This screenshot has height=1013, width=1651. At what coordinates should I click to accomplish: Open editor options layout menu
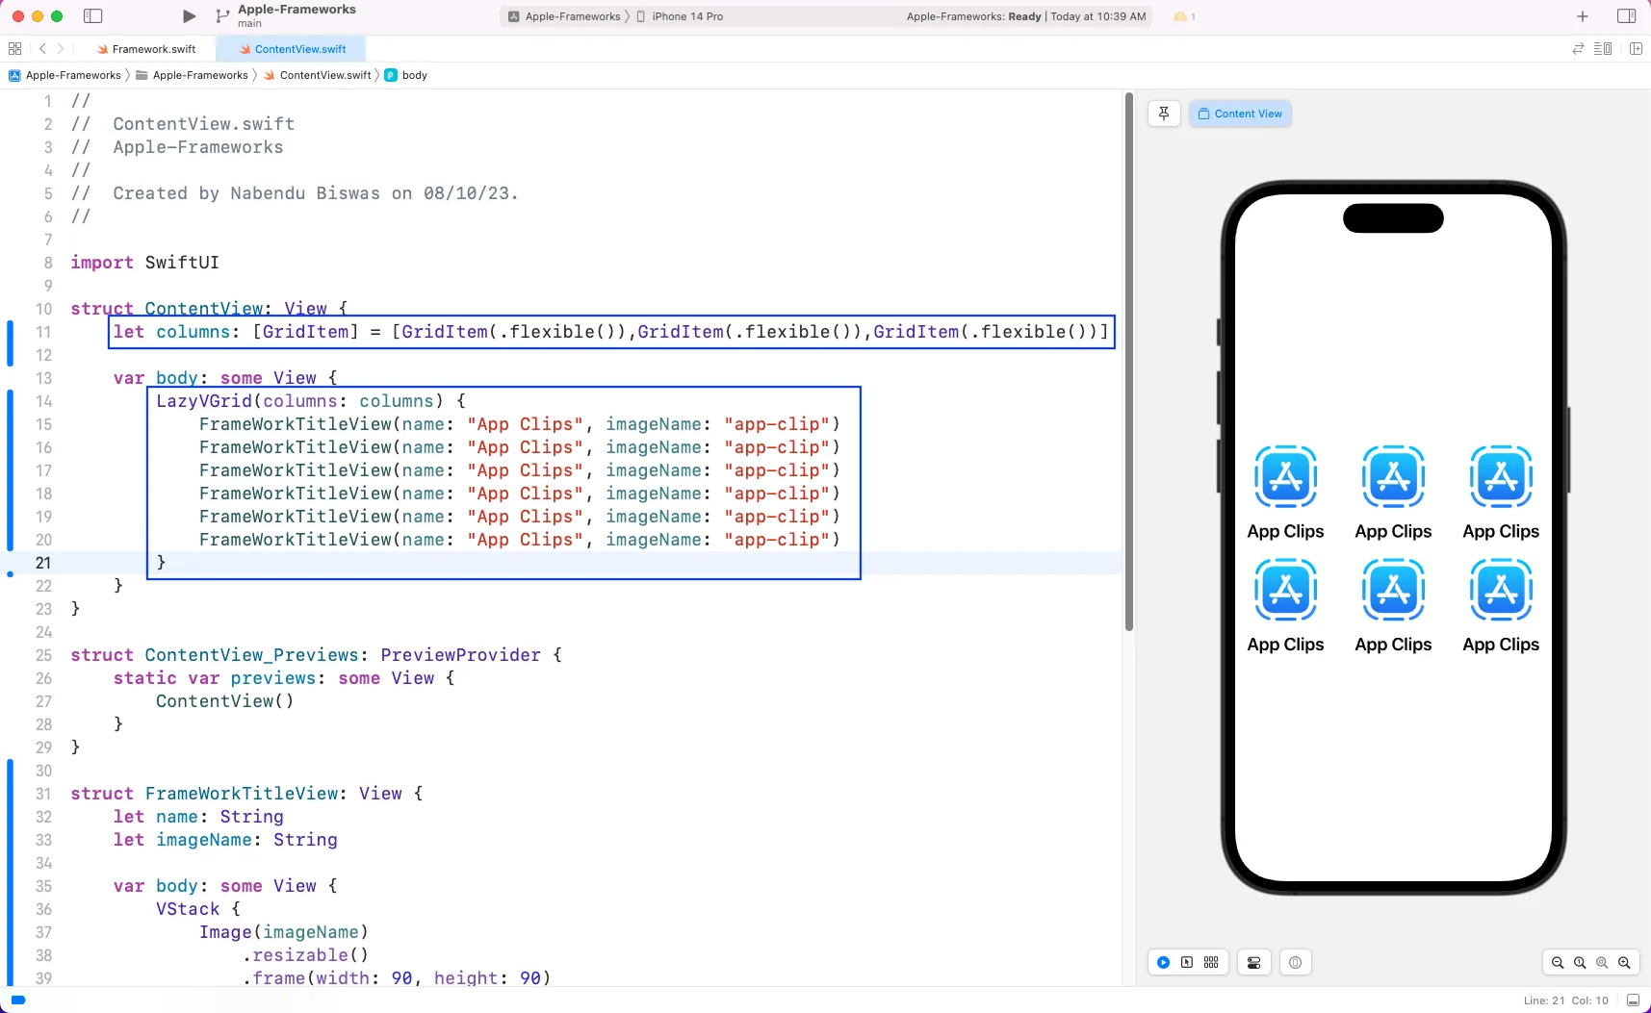(x=1603, y=48)
